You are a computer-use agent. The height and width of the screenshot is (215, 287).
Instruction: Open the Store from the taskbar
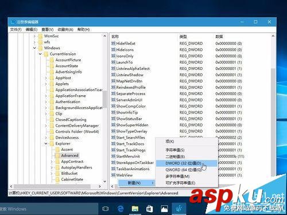150,209
